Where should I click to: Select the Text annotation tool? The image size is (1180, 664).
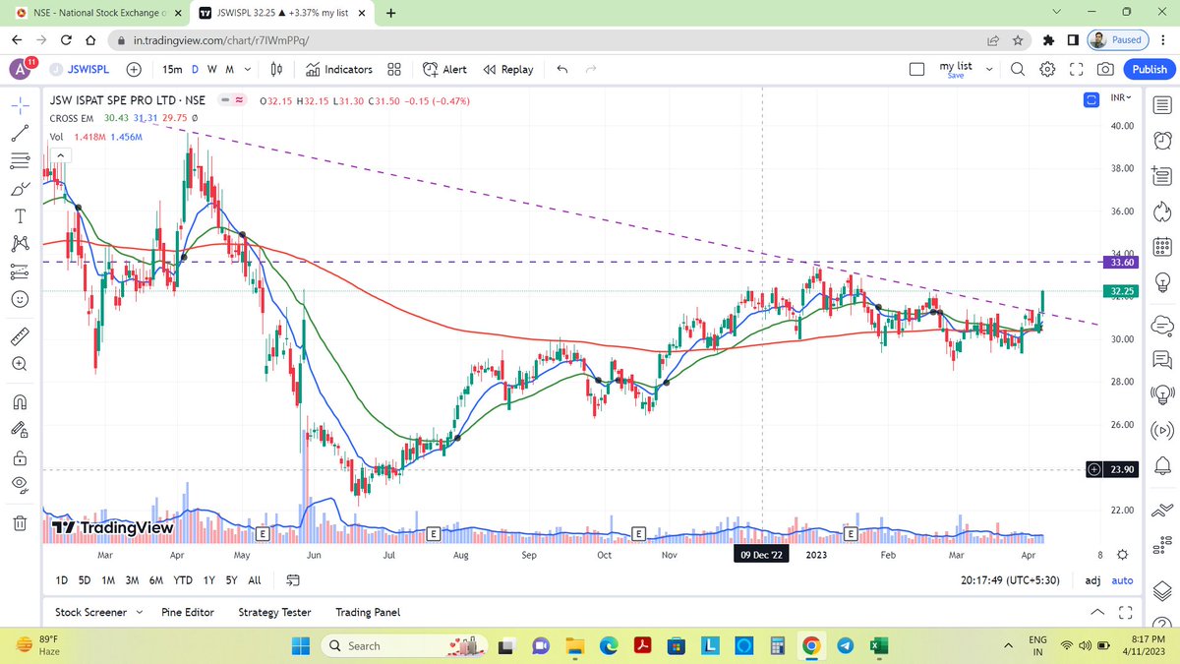20,215
